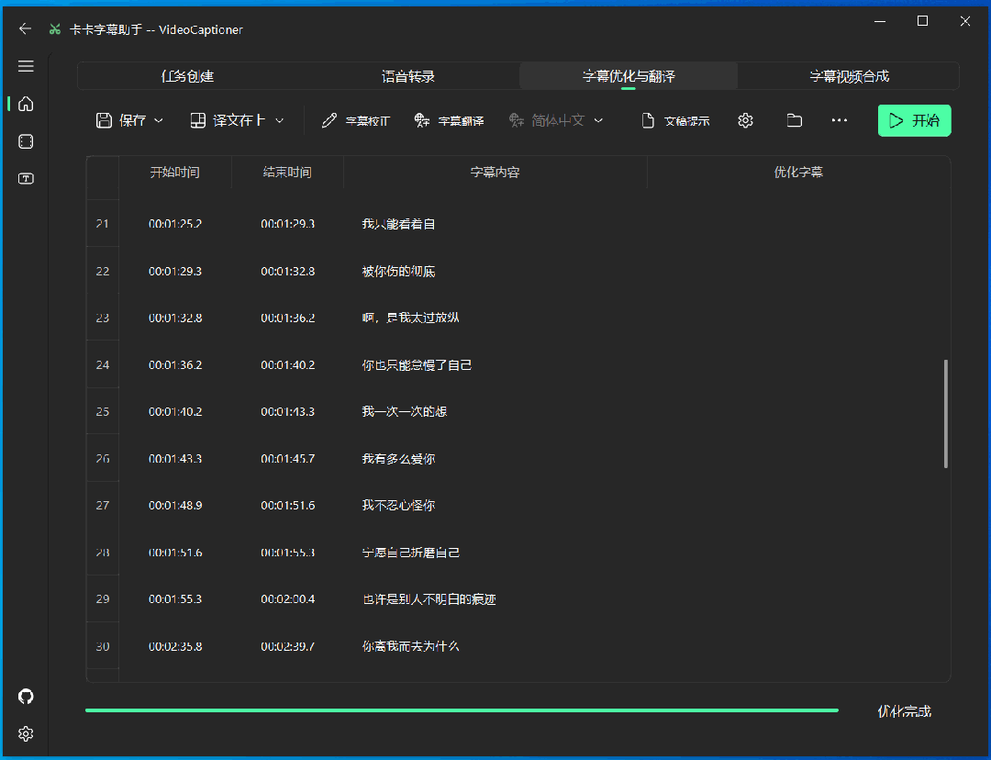The image size is (991, 760).
Task: Open the 简体中文 target language dropdown
Action: [556, 121]
